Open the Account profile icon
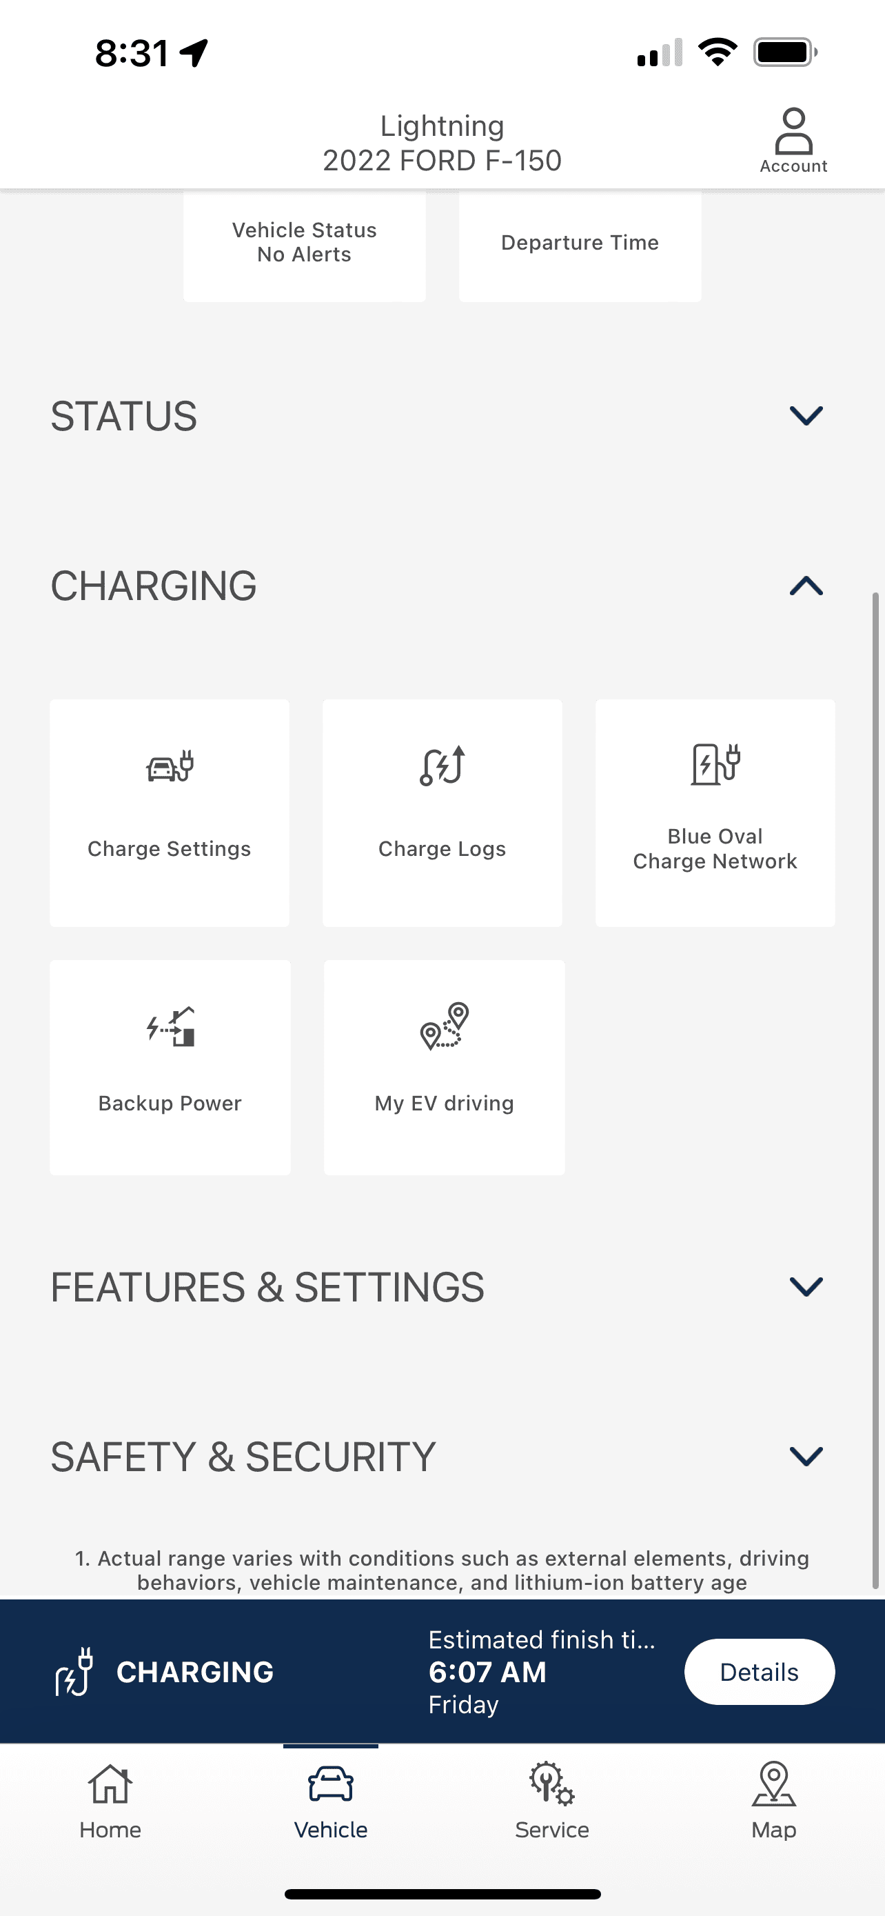 click(793, 132)
